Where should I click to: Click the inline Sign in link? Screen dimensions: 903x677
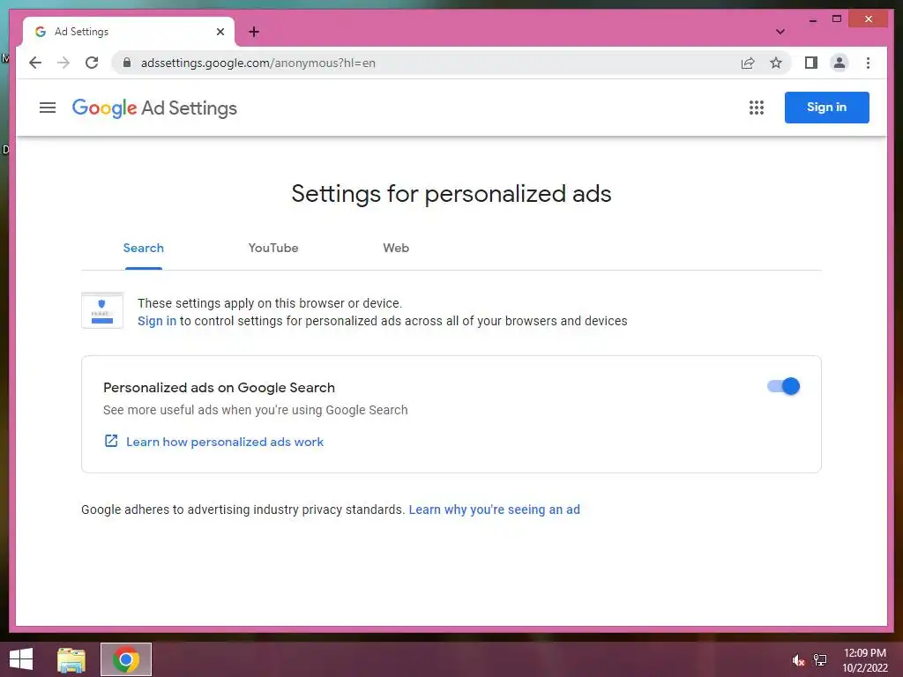157,321
